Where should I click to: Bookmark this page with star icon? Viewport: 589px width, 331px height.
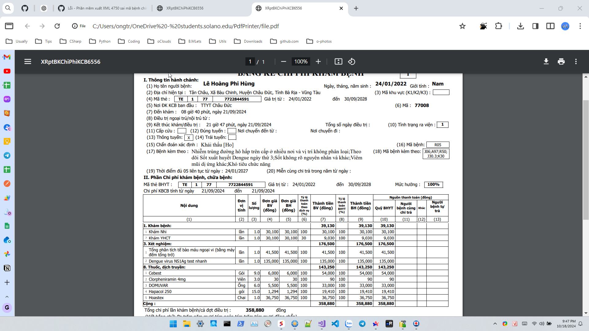click(462, 26)
